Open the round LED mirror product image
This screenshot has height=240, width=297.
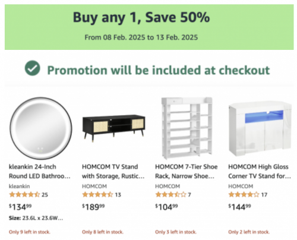tap(41, 128)
